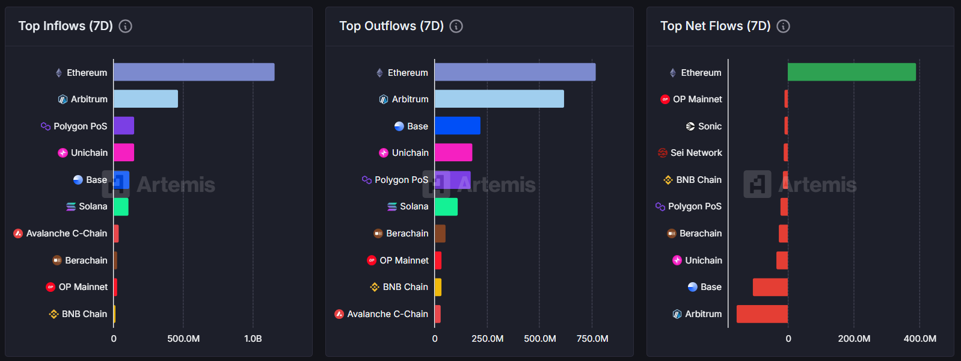The image size is (961, 361).
Task: Click Berachain label in Top Net Flows
Action: (701, 233)
